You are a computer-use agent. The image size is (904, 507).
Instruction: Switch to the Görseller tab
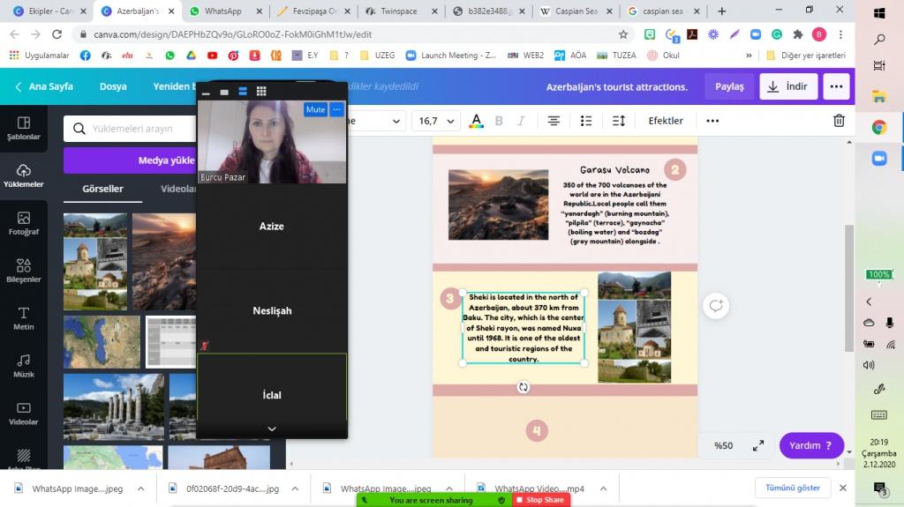[102, 189]
